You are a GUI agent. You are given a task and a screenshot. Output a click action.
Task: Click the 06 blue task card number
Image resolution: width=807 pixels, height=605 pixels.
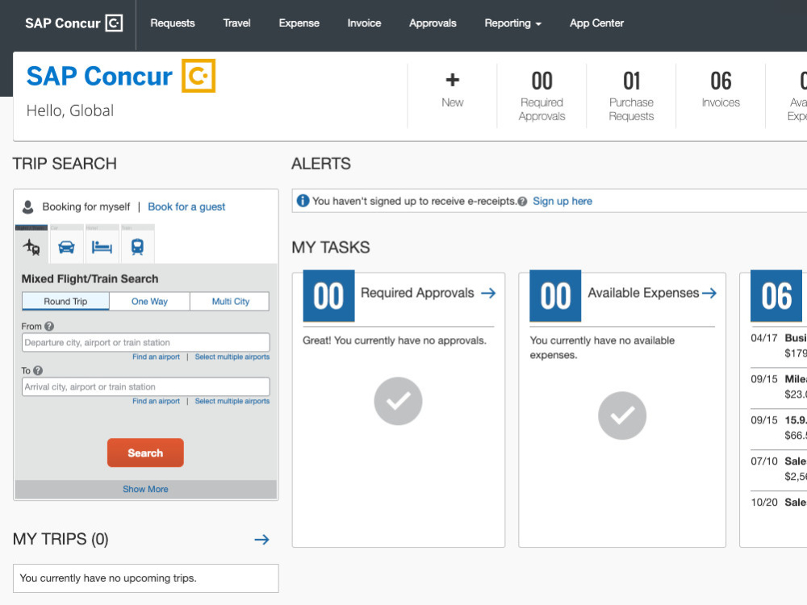coord(776,296)
